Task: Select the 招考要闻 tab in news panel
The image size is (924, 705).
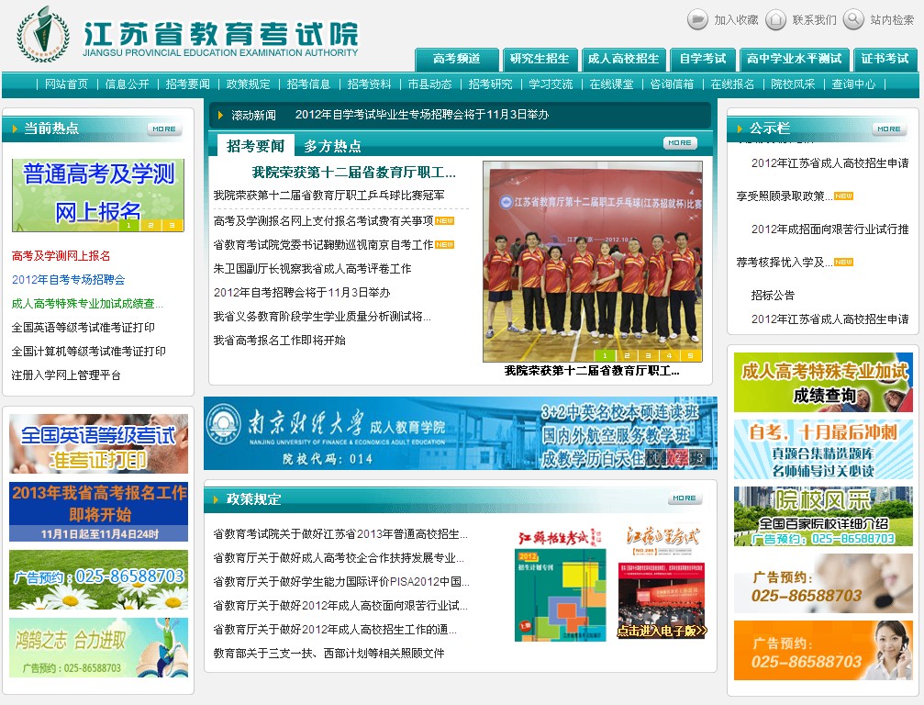Action: [256, 146]
